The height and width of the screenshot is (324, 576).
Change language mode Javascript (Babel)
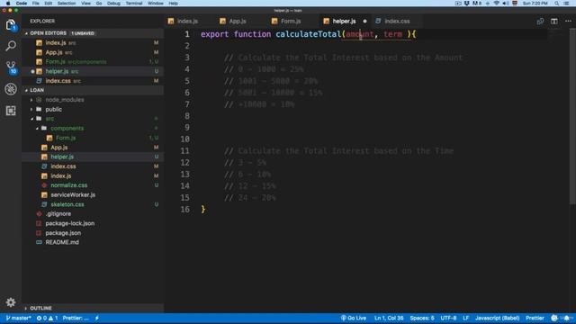[x=497, y=318]
